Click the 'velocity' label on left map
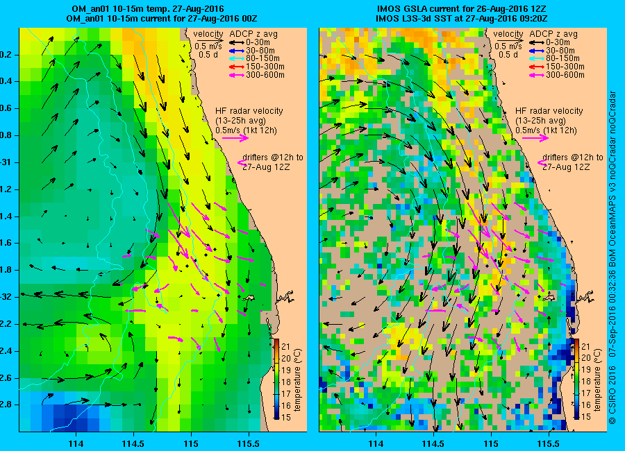Image resolution: width=625 pixels, height=451 pixels. [208, 34]
